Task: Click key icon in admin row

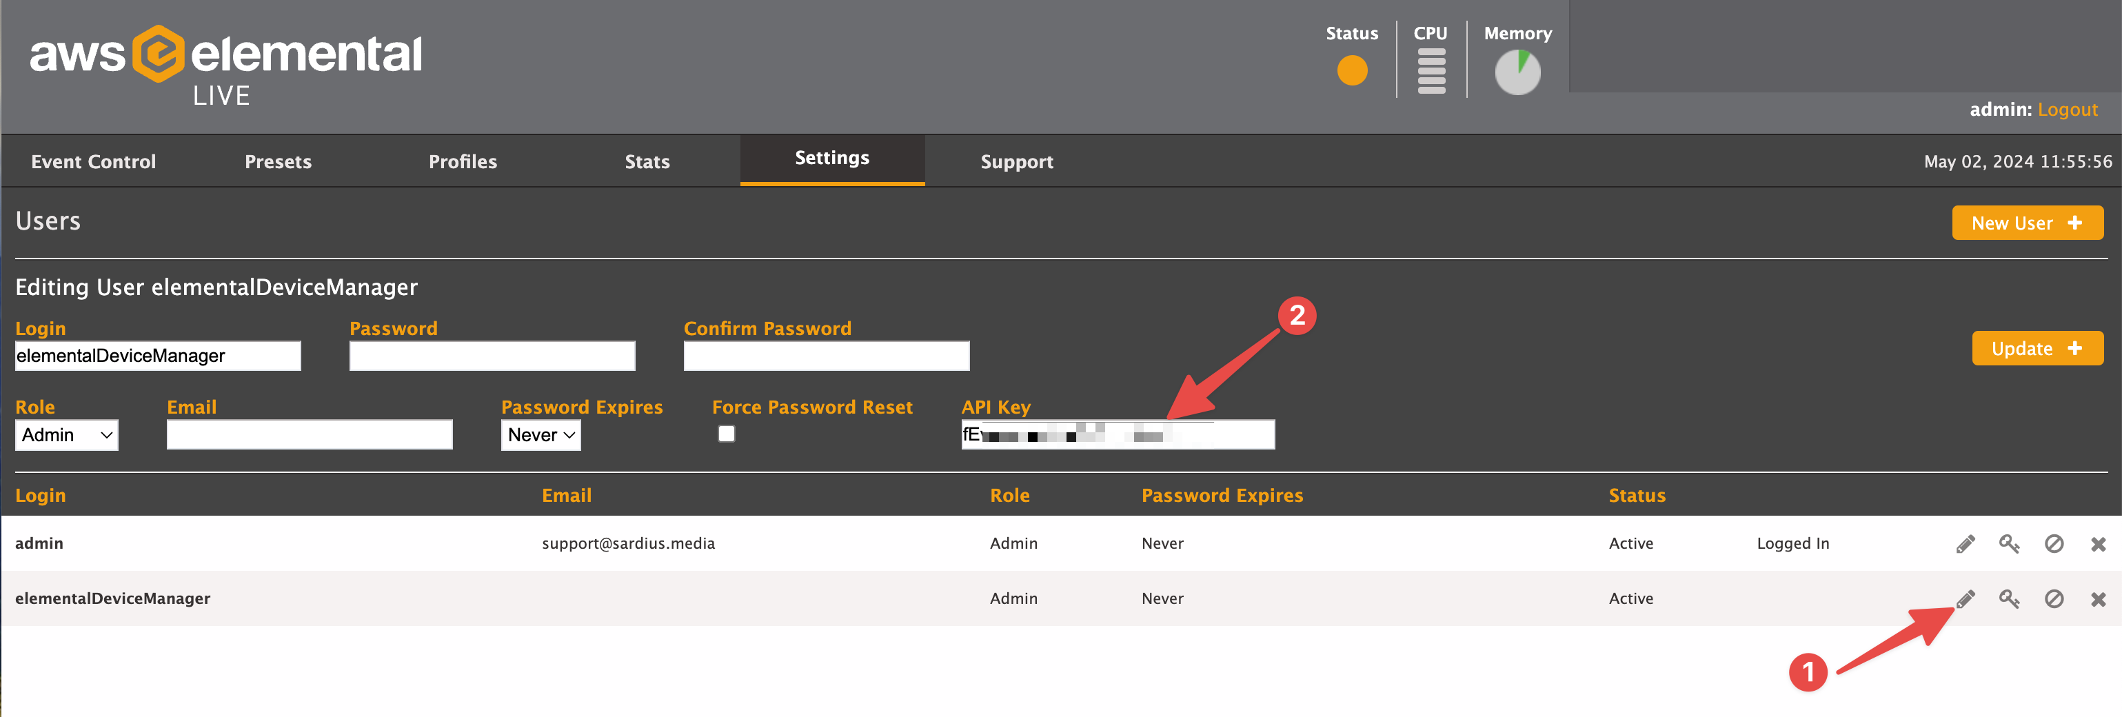Action: (2009, 544)
